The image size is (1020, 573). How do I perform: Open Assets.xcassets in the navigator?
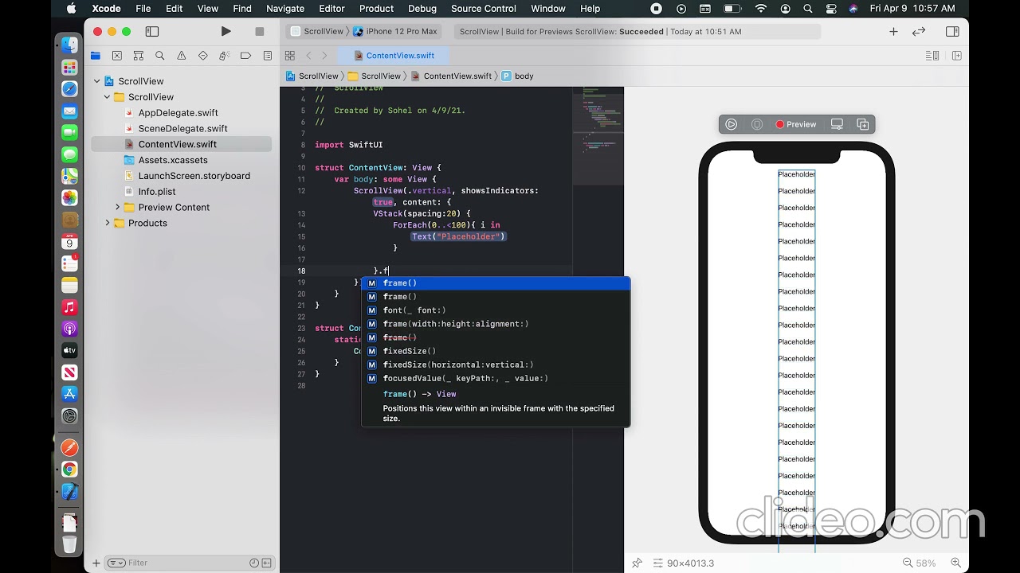(172, 160)
